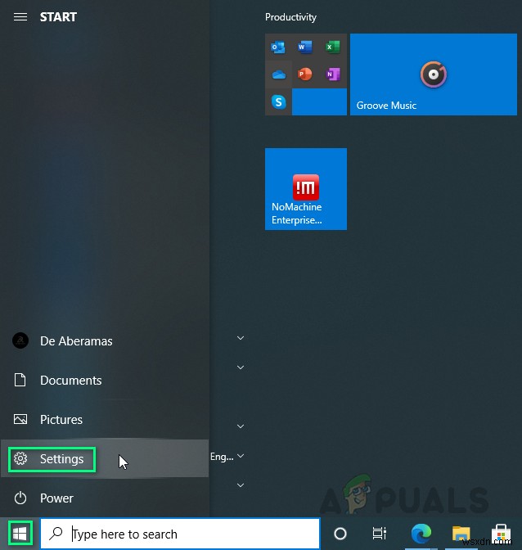This screenshot has height=550, width=522.
Task: Click the De Aberamas profile avatar
Action: 20,340
